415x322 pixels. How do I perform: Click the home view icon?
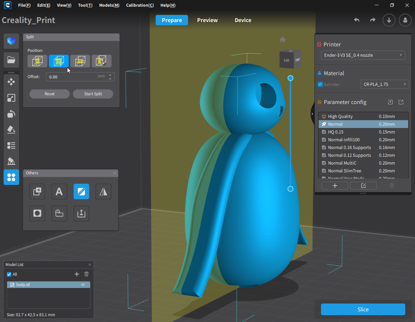tap(283, 40)
